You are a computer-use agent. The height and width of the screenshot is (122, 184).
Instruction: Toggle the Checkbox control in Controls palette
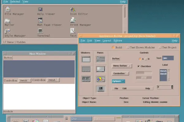[x=139, y=66]
